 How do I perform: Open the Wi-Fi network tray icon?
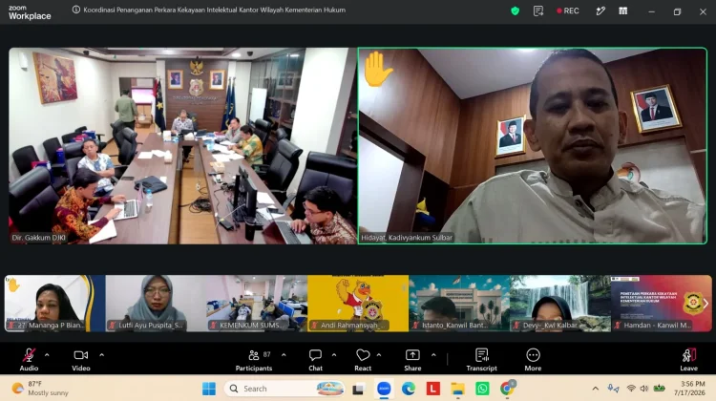pyautogui.click(x=631, y=389)
